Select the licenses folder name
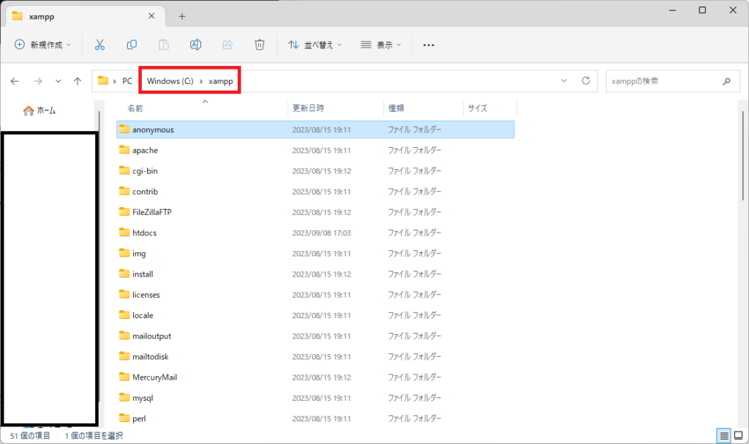The width and height of the screenshot is (749, 444). point(146,294)
